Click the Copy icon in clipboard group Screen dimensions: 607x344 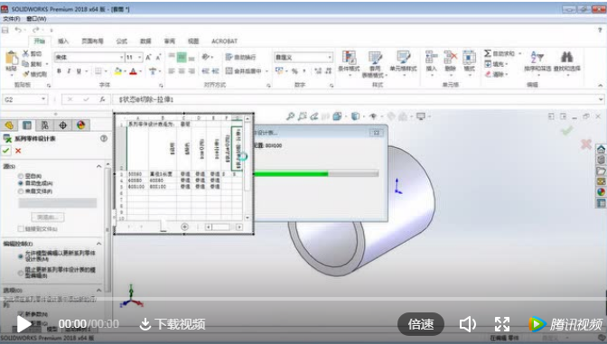25,64
